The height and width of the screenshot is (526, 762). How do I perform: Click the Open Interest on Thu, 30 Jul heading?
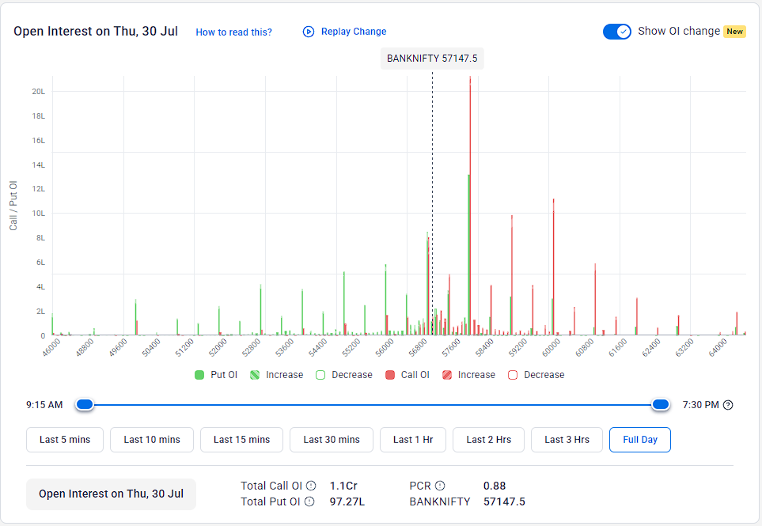[96, 31]
